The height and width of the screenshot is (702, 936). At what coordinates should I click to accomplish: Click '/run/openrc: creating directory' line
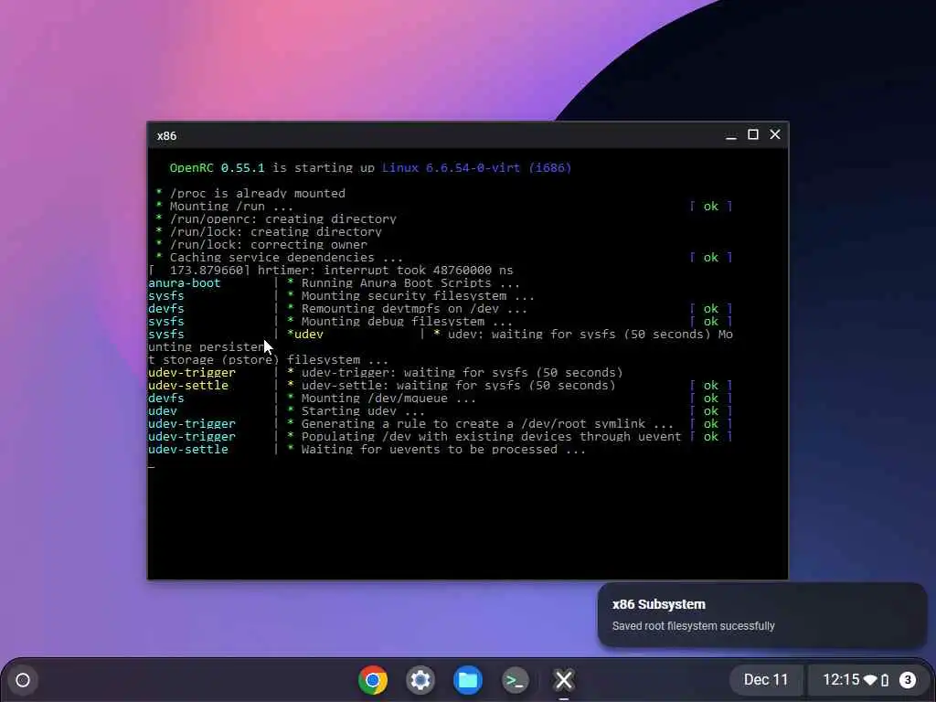[x=283, y=219]
